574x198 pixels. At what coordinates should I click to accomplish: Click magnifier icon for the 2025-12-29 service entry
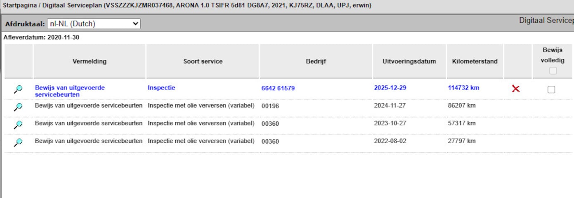[x=18, y=89]
